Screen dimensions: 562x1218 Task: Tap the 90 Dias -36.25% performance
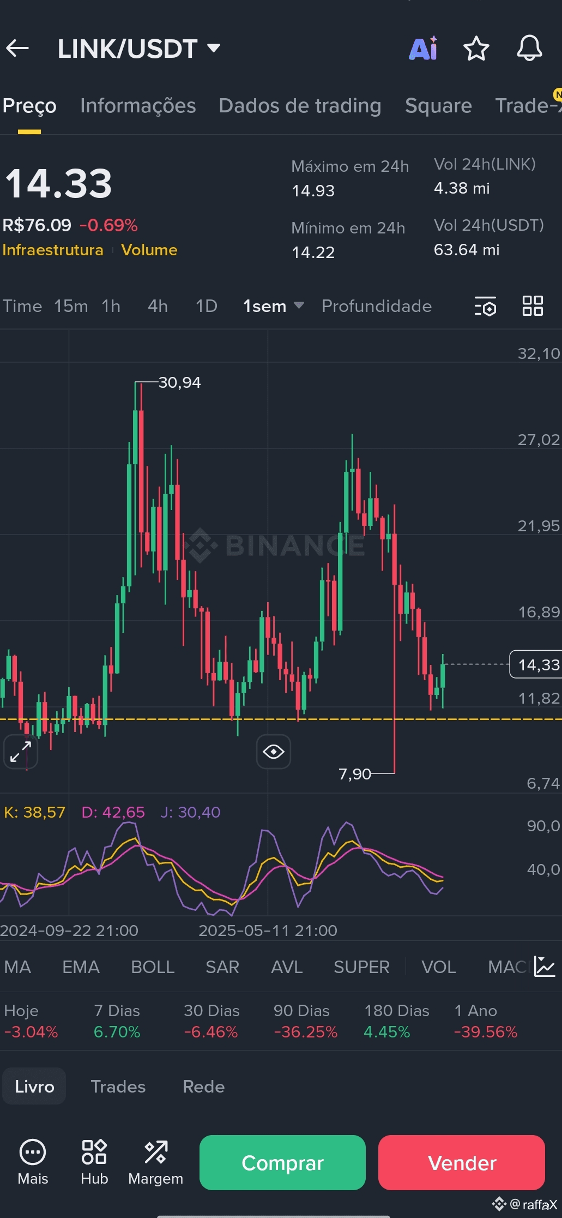305,1021
